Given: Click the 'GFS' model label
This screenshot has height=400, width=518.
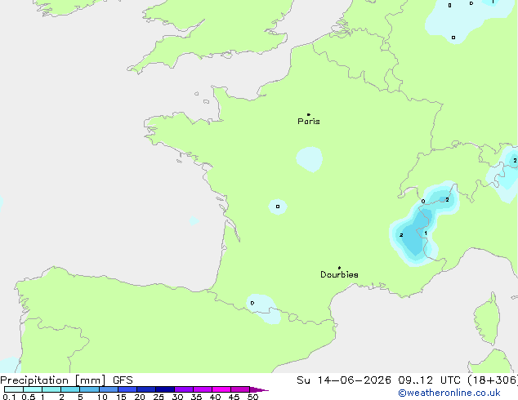Looking at the screenshot, I should (x=123, y=380).
